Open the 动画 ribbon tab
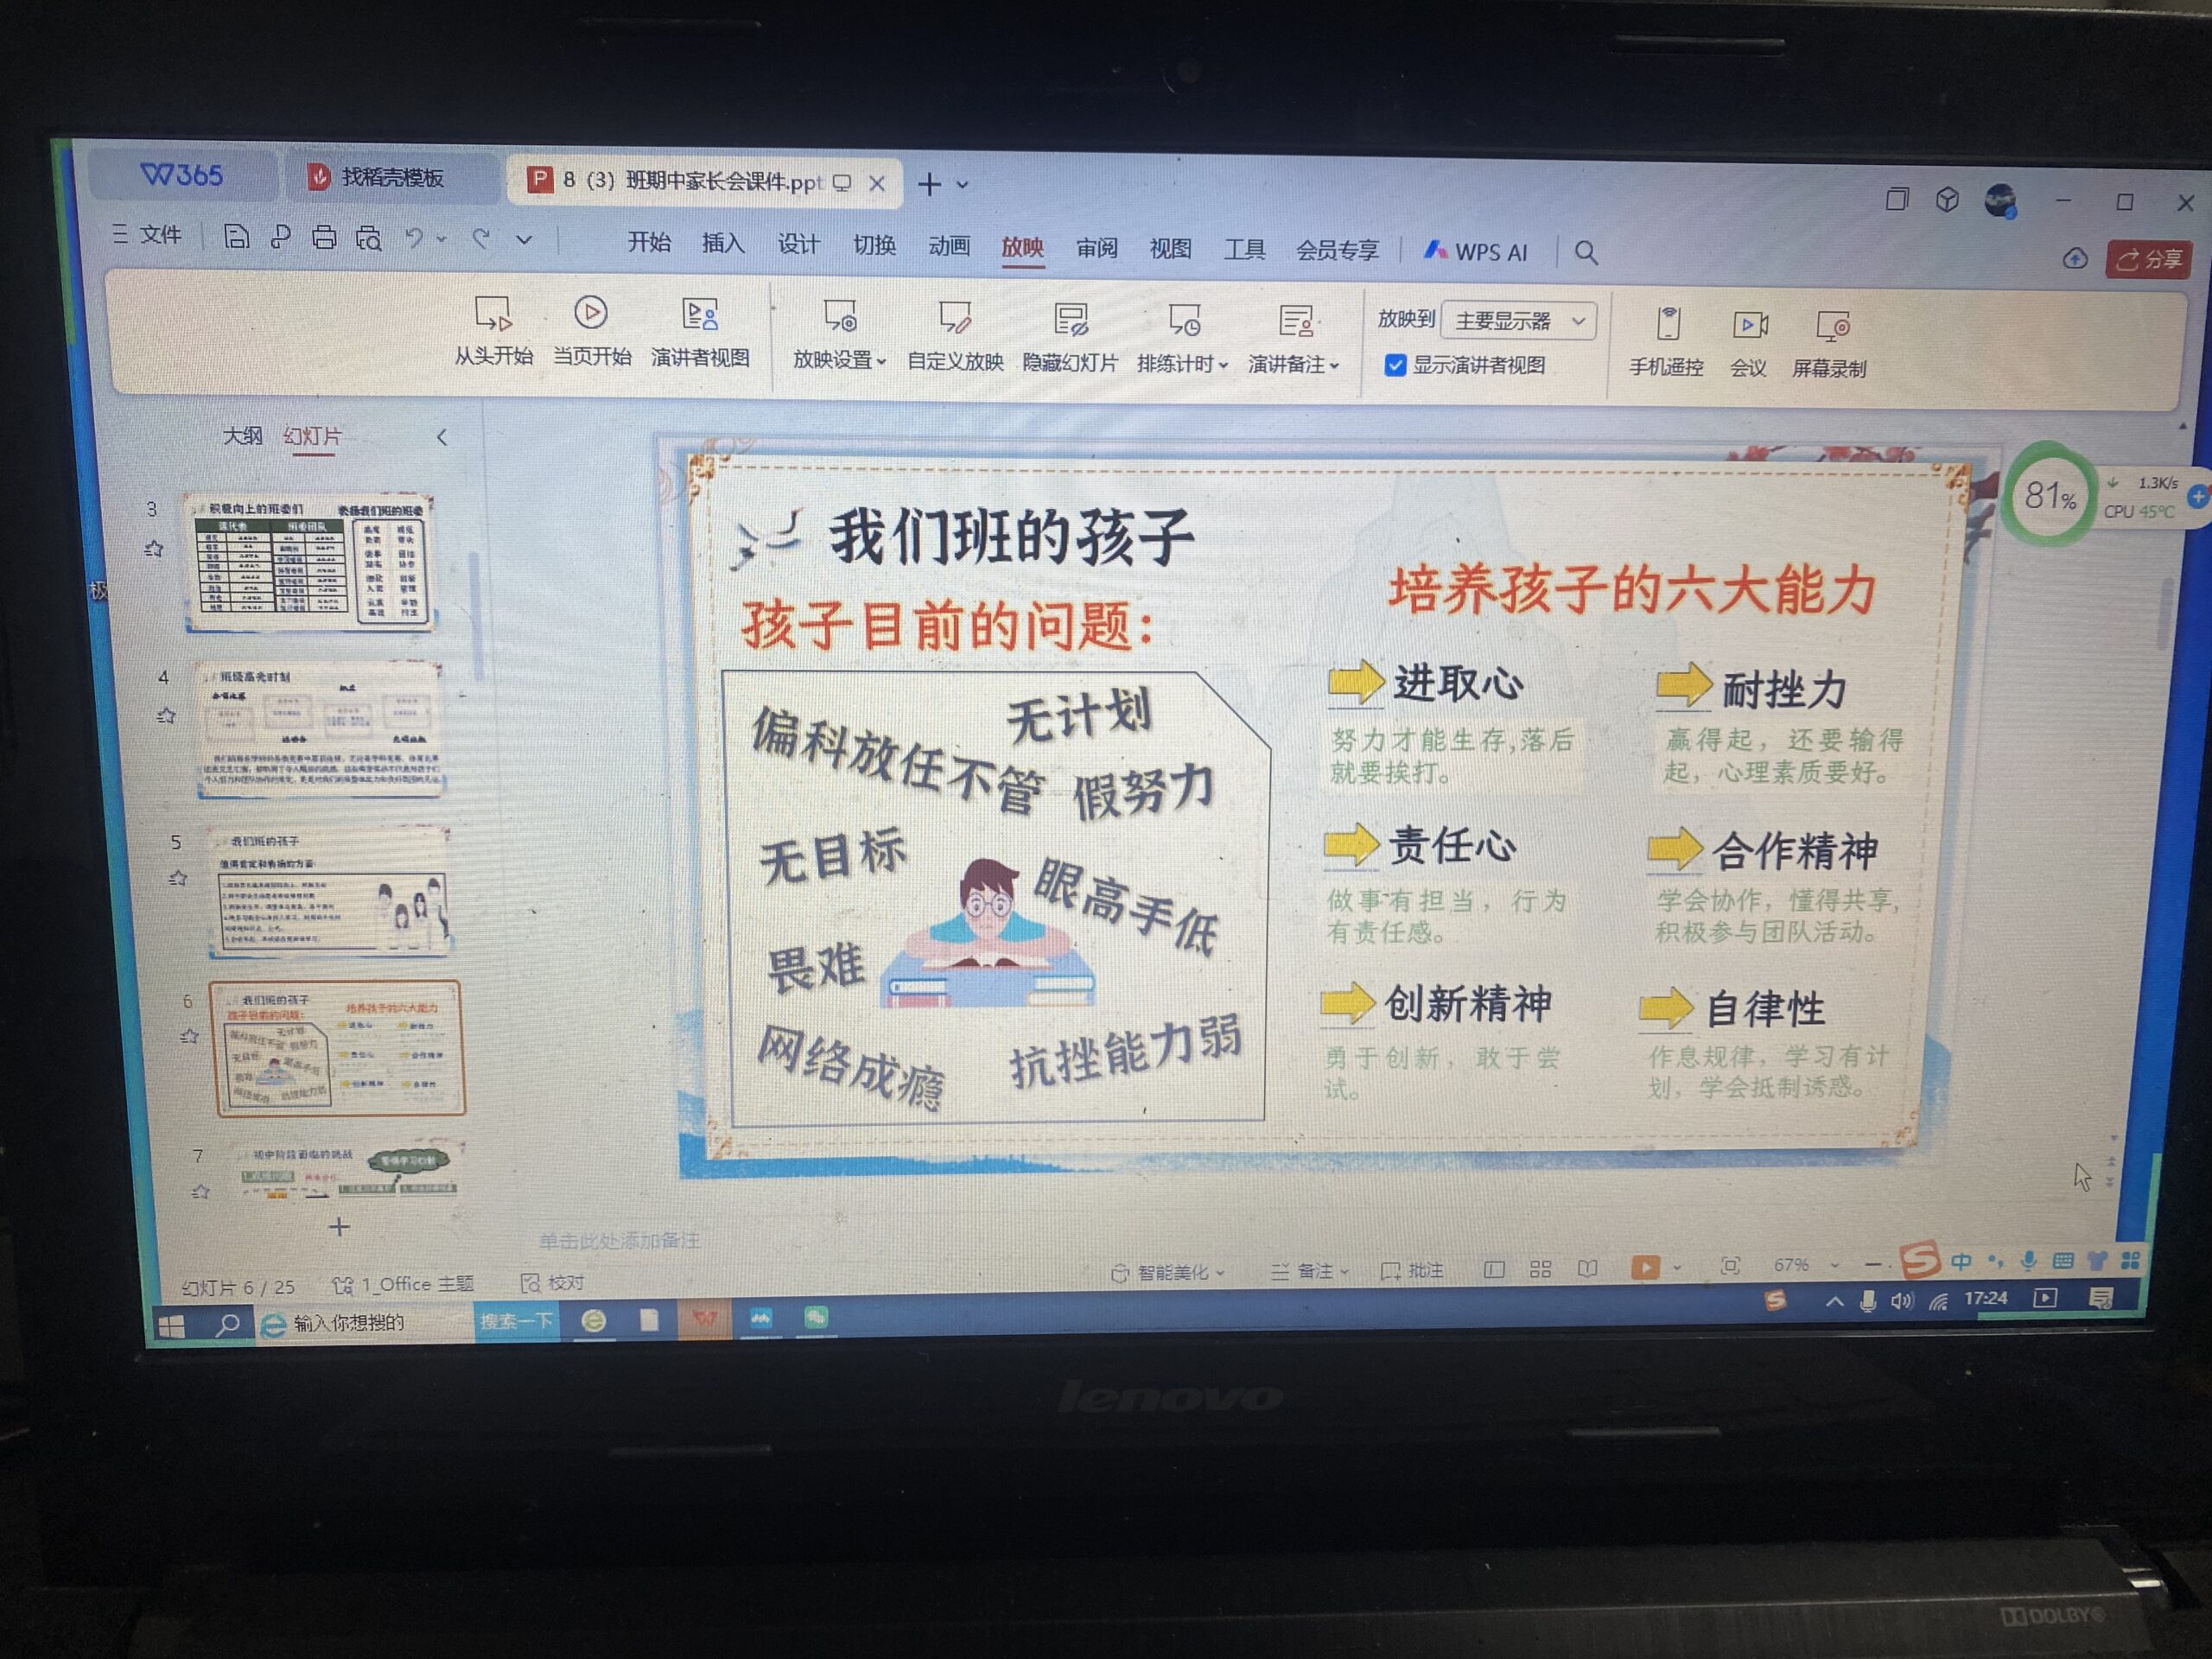 click(x=948, y=246)
